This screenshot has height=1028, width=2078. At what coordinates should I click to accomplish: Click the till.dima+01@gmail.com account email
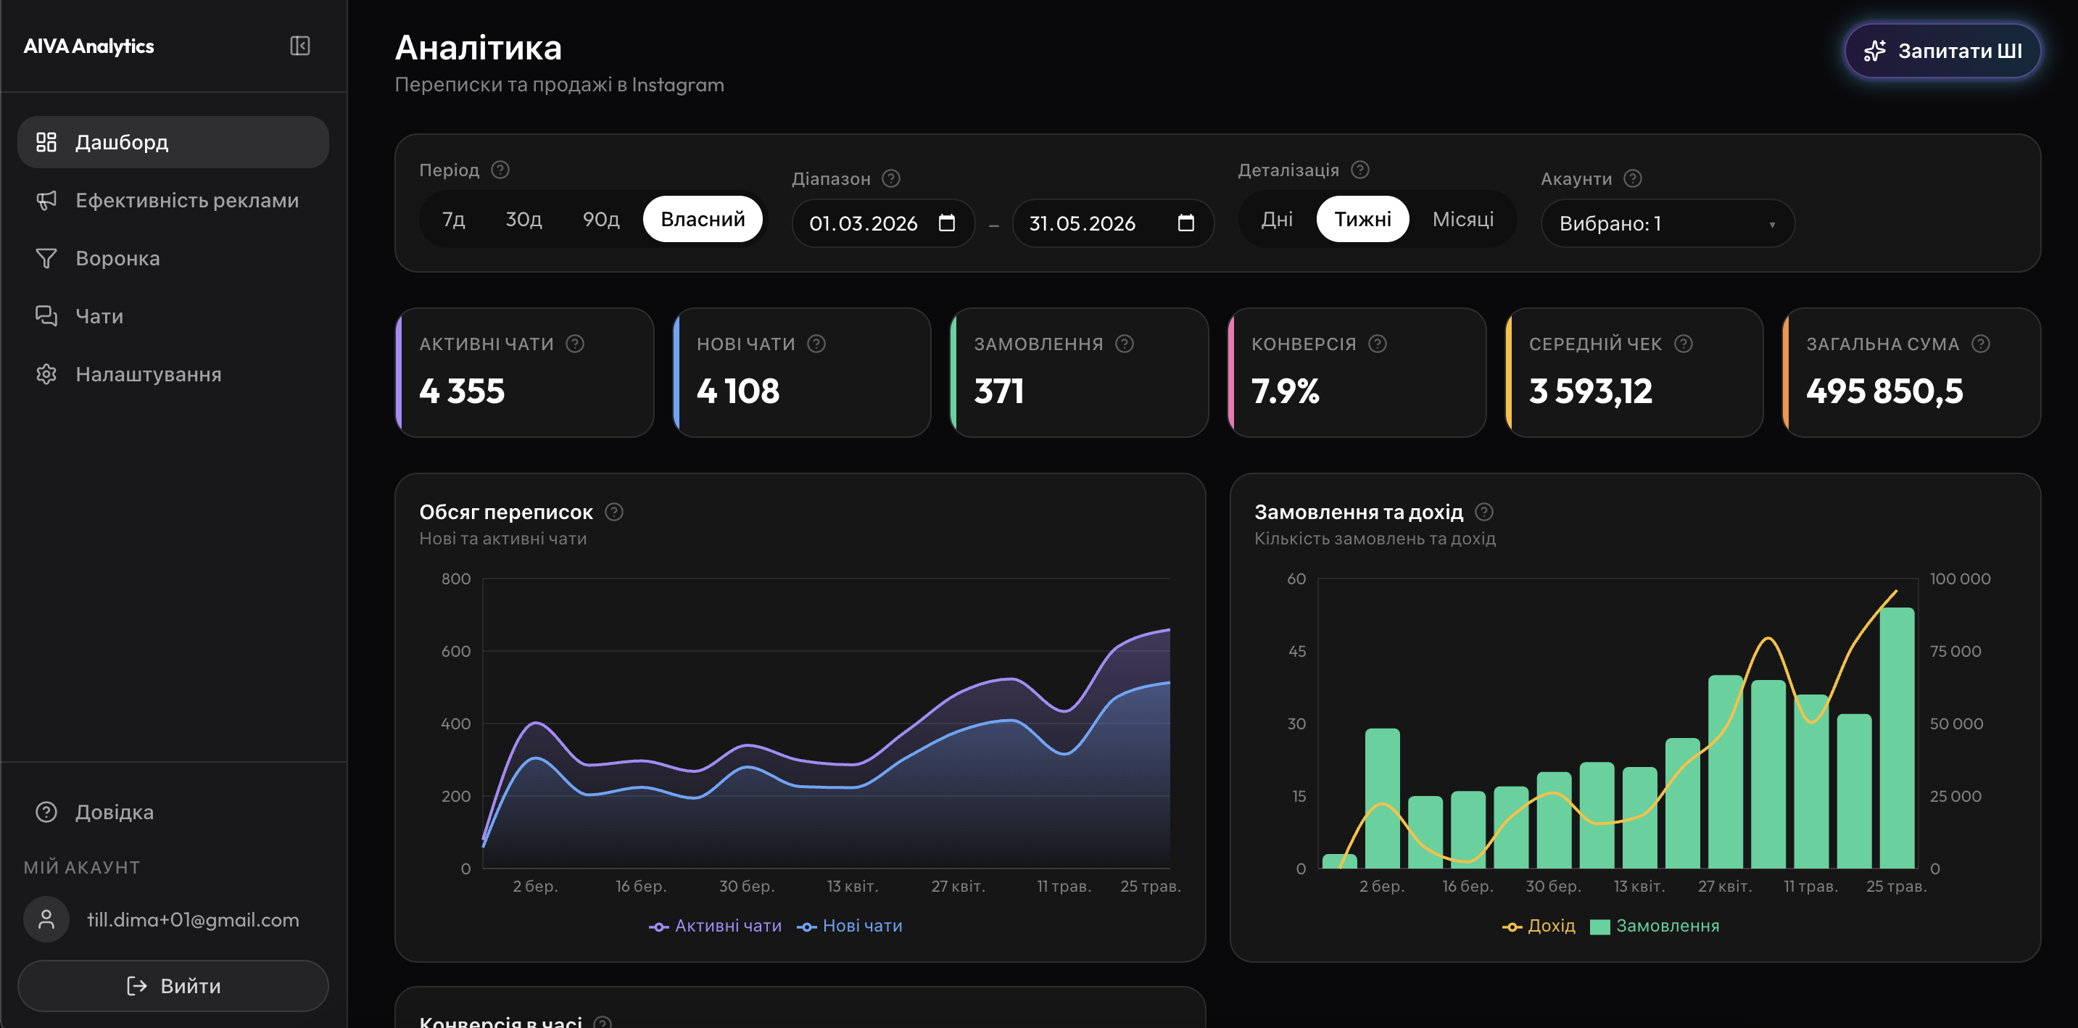(193, 919)
